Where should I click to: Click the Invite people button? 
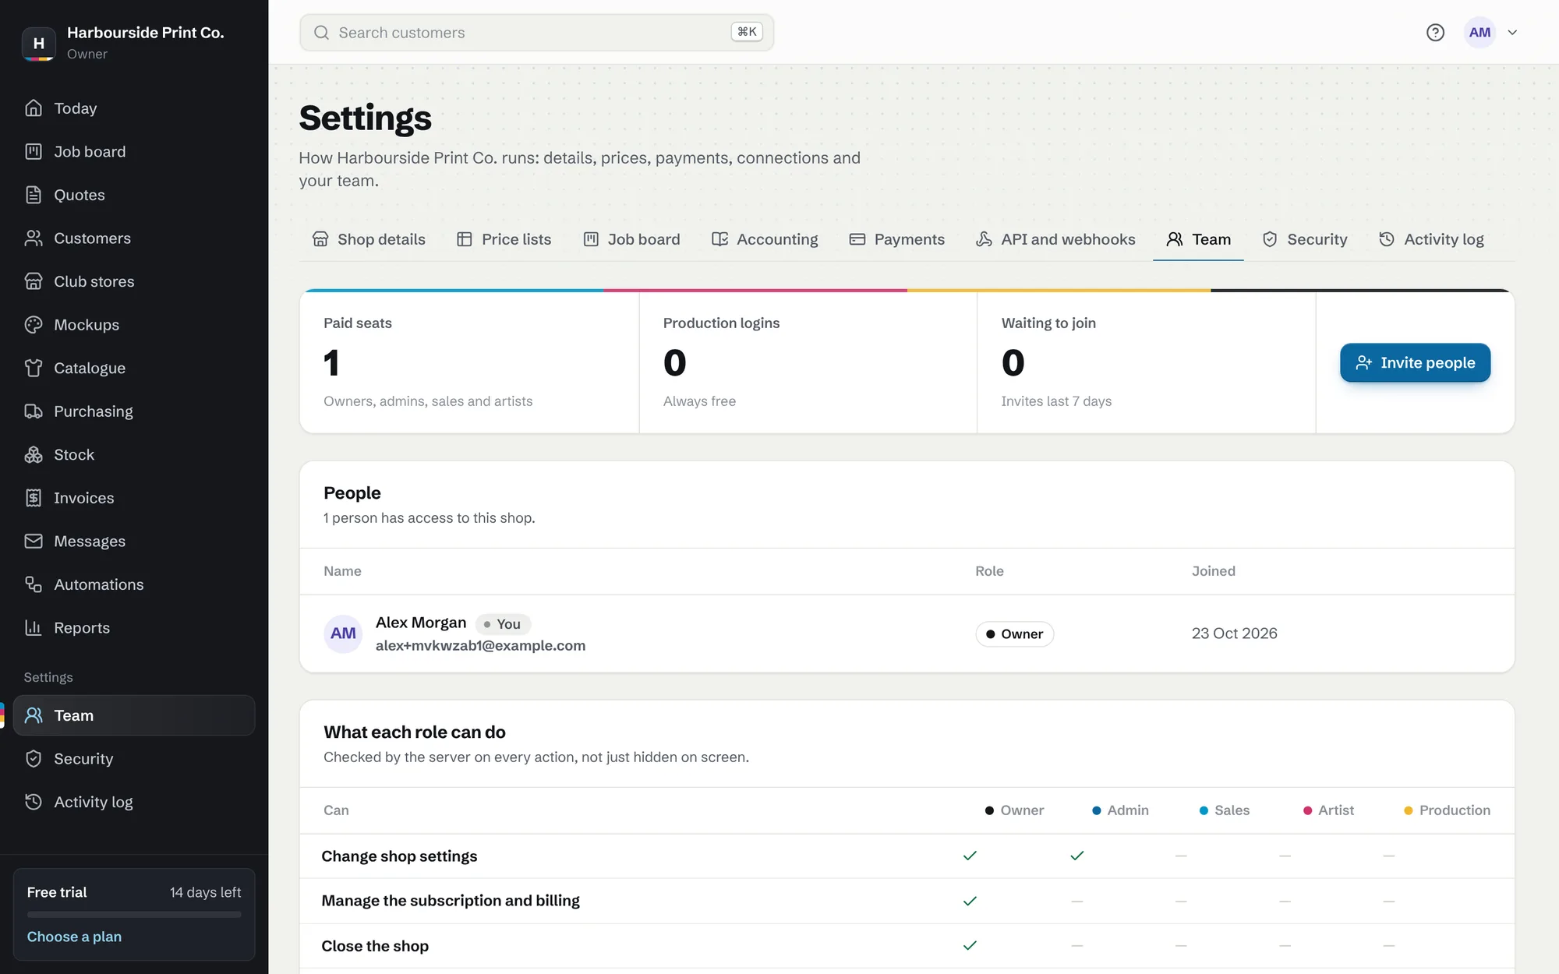click(1415, 362)
